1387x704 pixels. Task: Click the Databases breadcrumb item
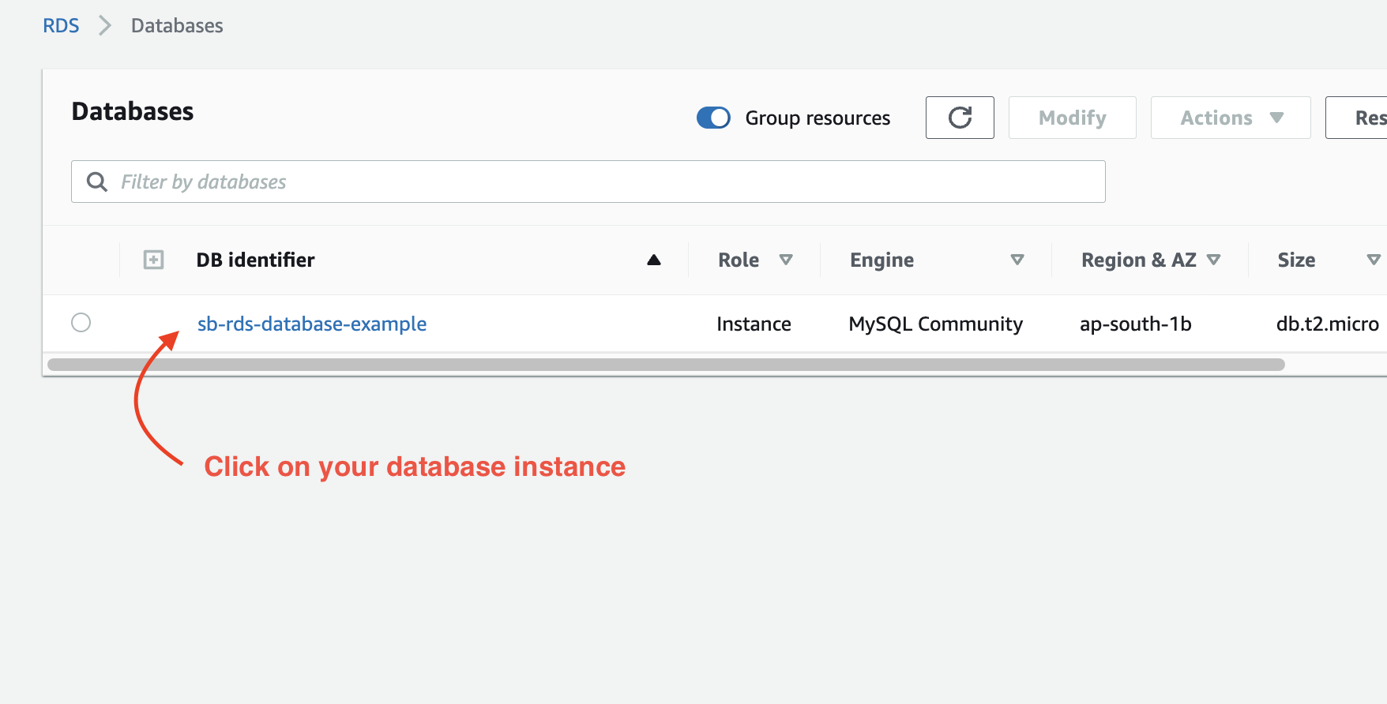[177, 26]
